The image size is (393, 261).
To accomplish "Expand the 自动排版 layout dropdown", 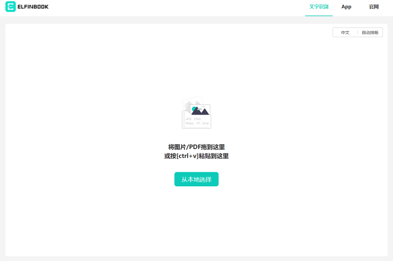I will [x=370, y=32].
